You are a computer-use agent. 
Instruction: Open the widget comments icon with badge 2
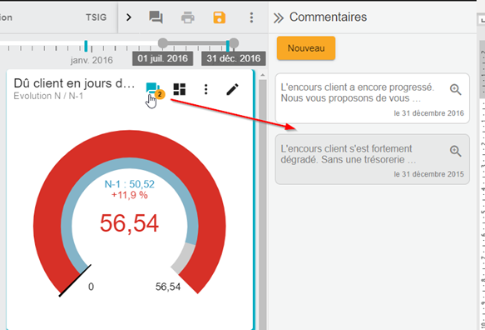[154, 90]
